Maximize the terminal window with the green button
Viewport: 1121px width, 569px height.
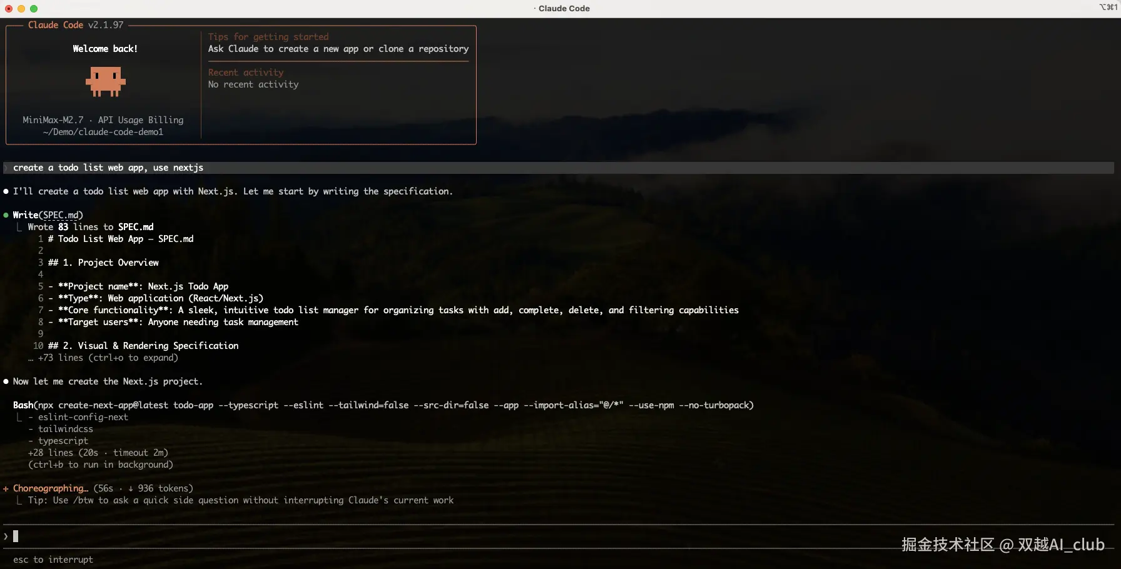(x=34, y=9)
